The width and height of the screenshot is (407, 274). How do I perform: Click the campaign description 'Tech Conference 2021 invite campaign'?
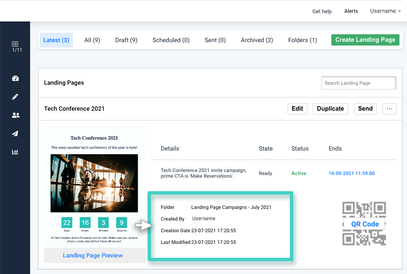203,173
